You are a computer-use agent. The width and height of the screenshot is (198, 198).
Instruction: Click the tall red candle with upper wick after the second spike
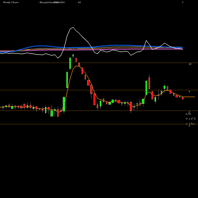149,83
